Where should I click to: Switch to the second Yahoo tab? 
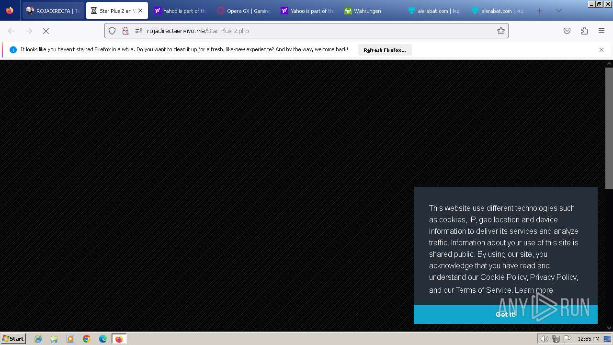click(307, 11)
